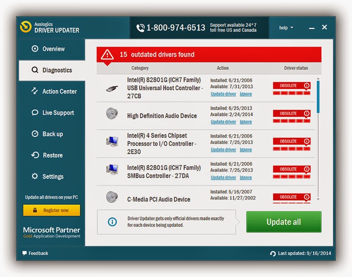Switch to Back up section
The image size is (352, 277).
pyautogui.click(x=52, y=134)
